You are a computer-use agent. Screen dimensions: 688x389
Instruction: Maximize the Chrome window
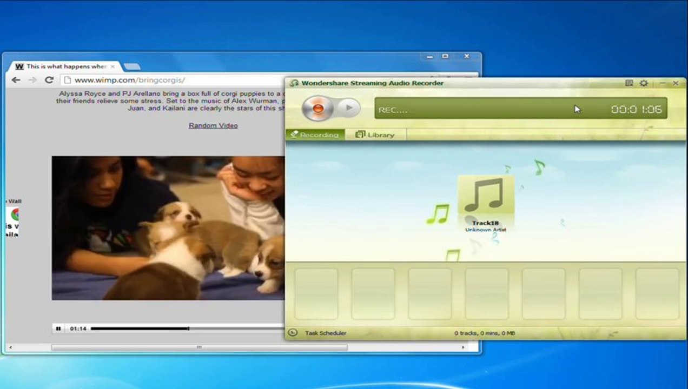coord(445,56)
